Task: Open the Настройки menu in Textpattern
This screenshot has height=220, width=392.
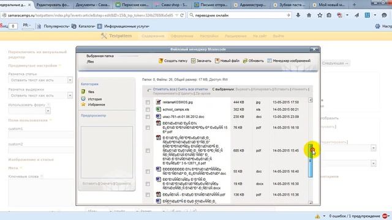Action: pyautogui.click(x=209, y=36)
